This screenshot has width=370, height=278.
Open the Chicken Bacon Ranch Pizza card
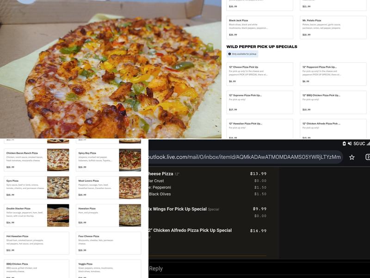click(37, 160)
